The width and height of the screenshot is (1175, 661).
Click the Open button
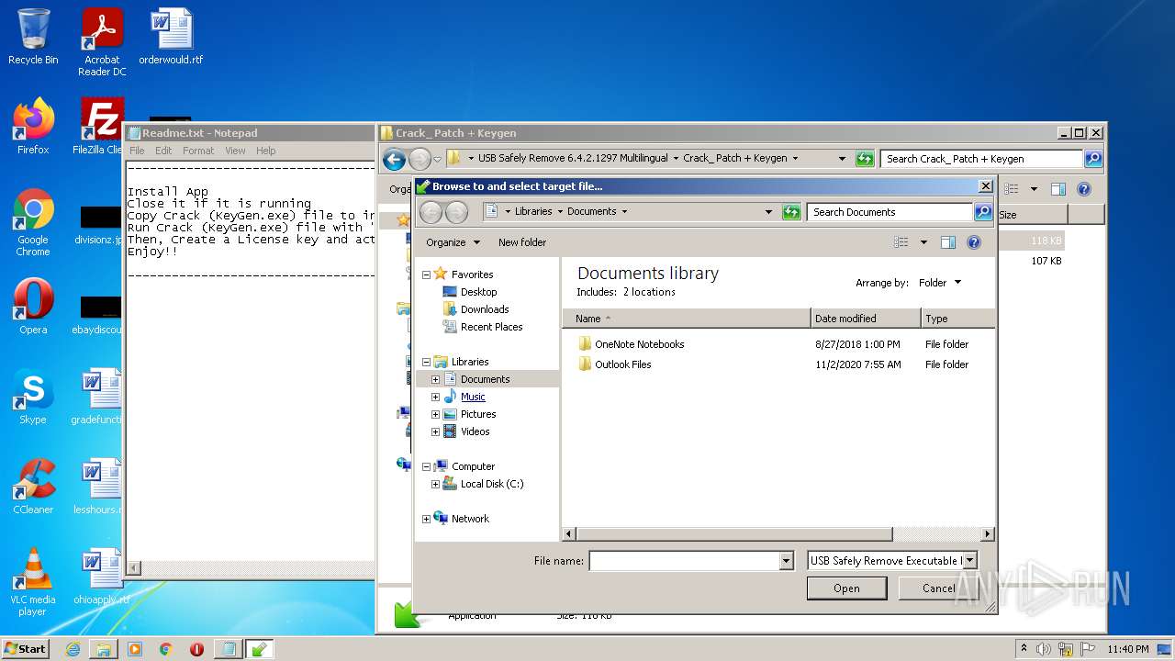click(846, 588)
